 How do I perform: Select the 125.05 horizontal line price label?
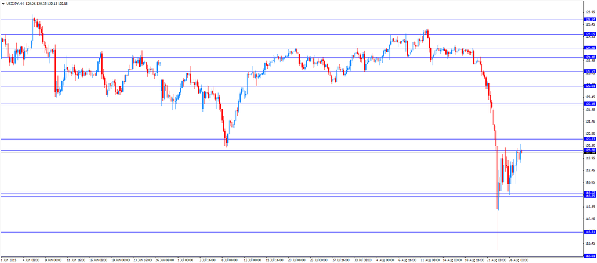(590, 34)
